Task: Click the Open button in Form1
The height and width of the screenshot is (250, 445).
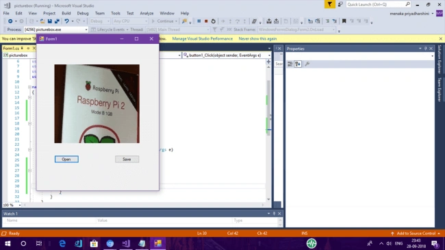Action: pos(66,160)
